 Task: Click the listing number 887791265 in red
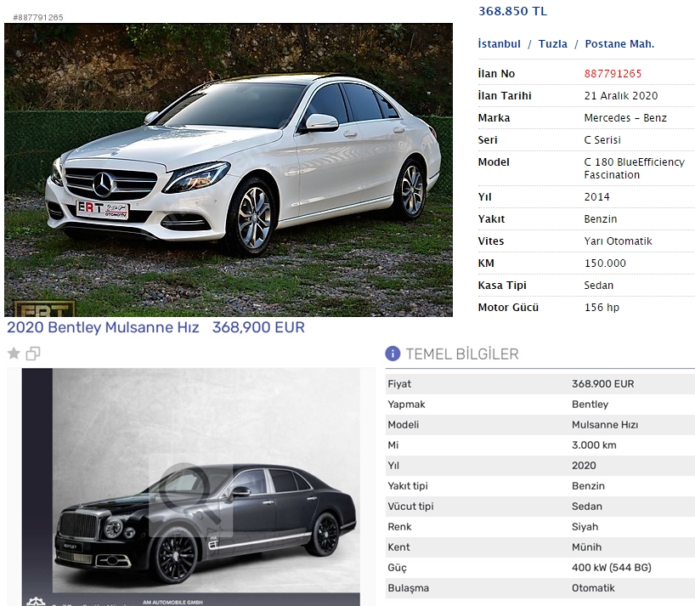pos(613,74)
